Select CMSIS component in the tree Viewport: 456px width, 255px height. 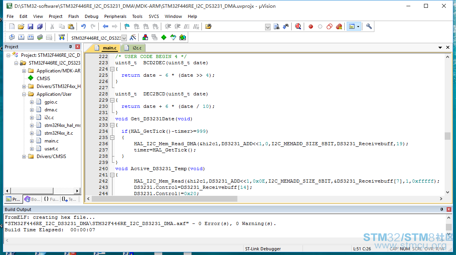pos(43,79)
